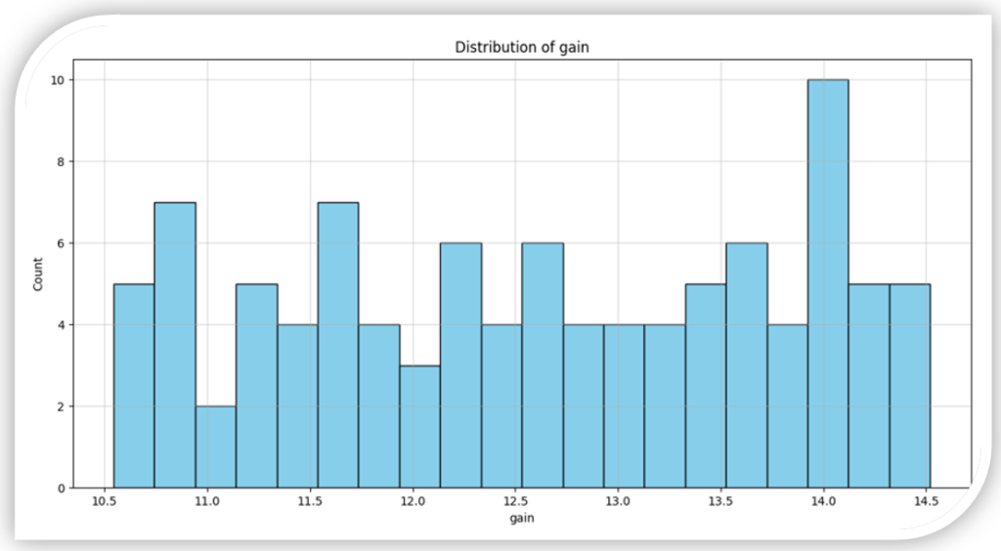Click the y-axis tick label 0
Image resolution: width=1001 pixels, height=551 pixels.
coord(62,487)
